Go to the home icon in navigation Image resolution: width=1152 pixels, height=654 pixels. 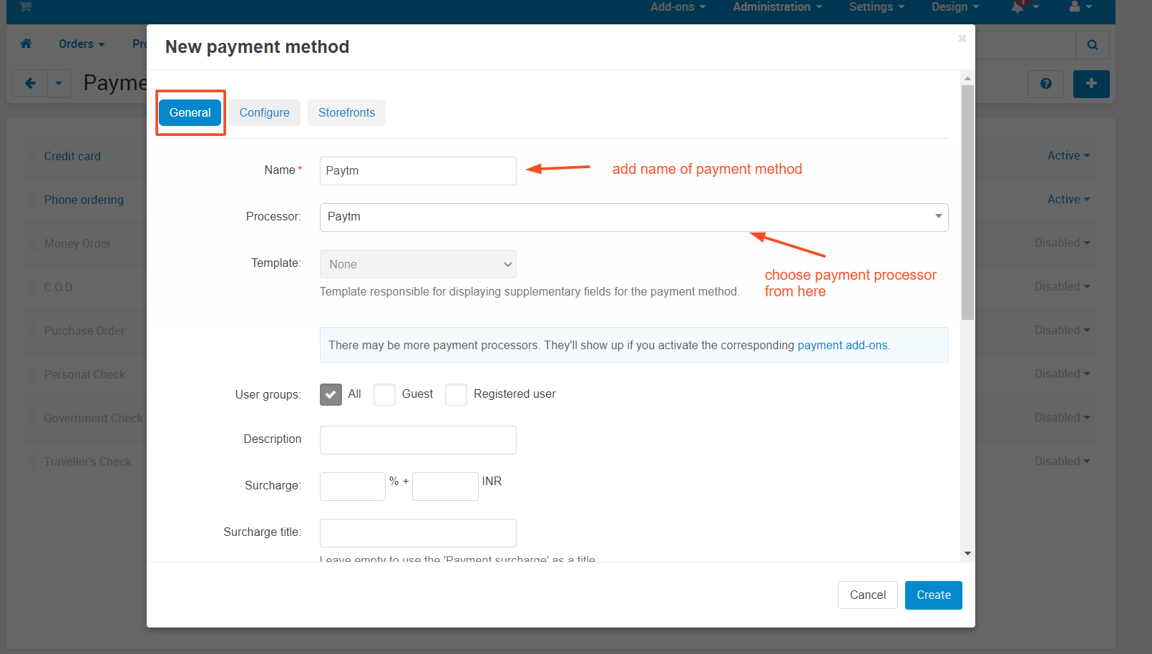pos(26,44)
